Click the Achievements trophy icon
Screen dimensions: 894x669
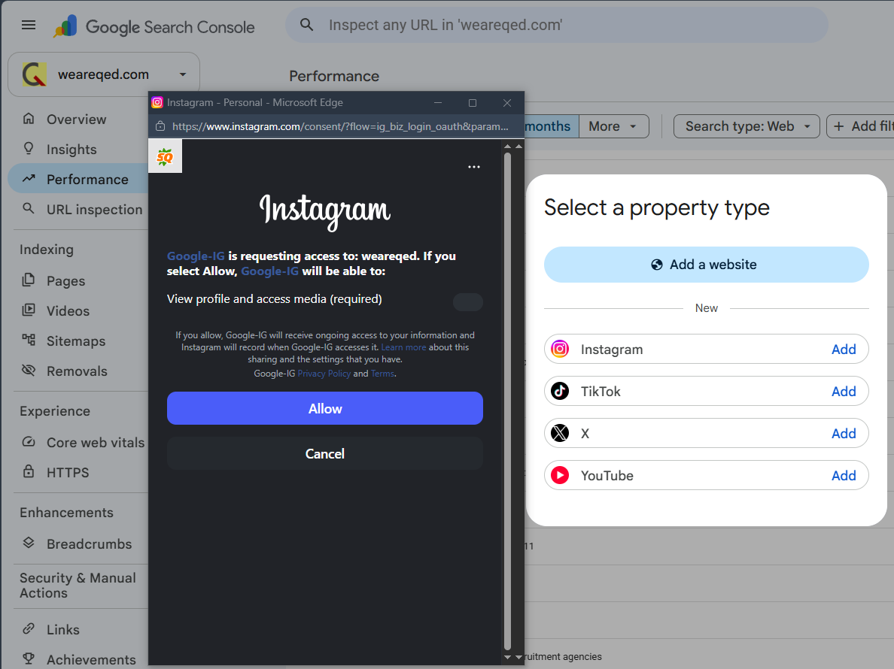click(29, 658)
